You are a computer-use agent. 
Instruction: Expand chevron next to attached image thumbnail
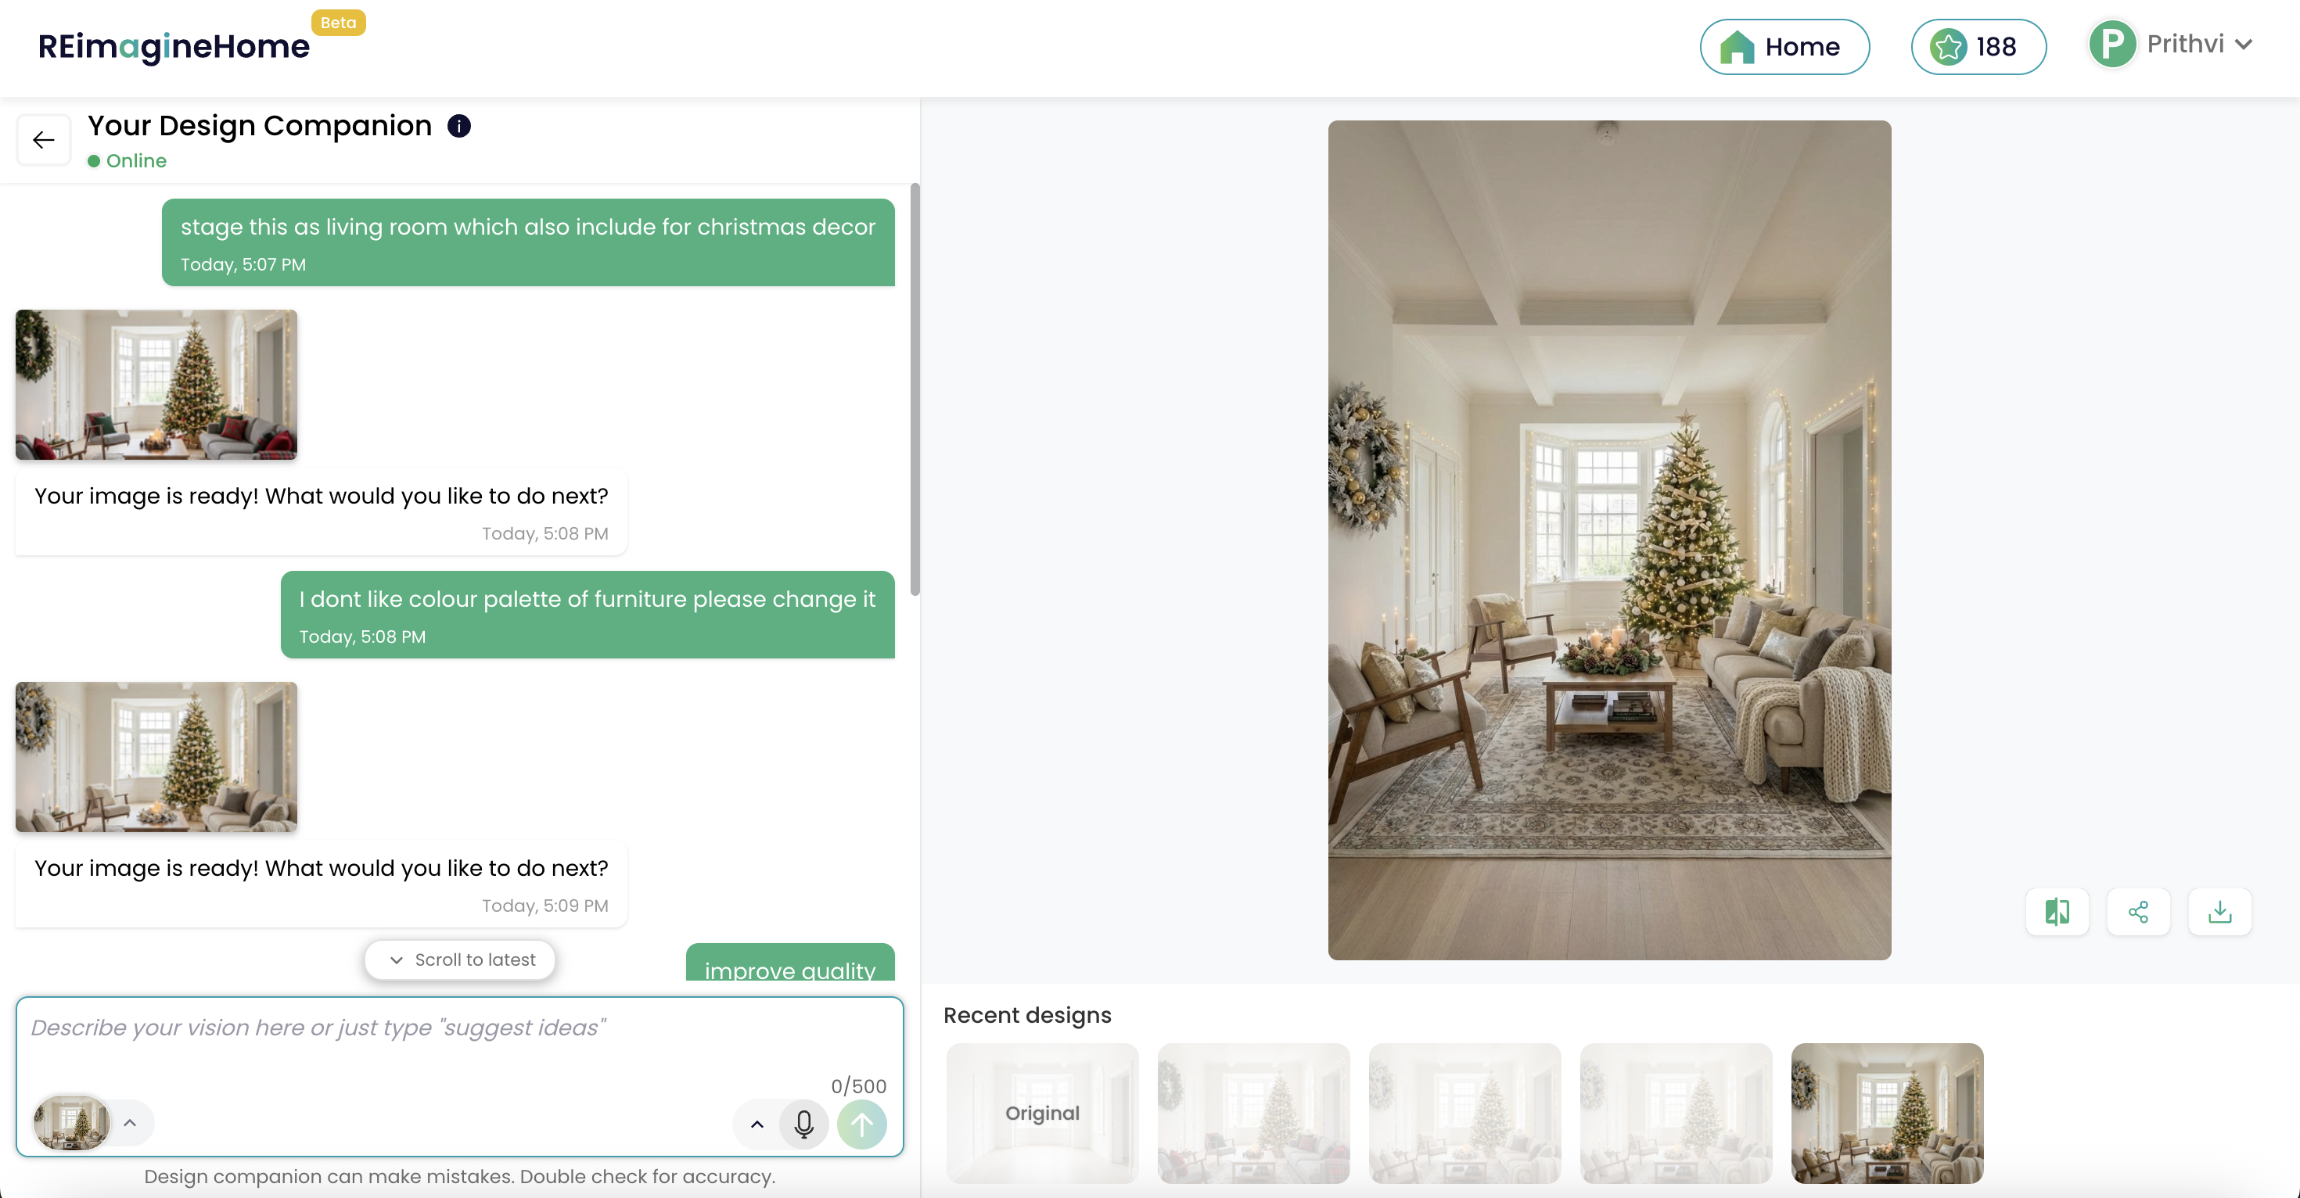coord(131,1123)
